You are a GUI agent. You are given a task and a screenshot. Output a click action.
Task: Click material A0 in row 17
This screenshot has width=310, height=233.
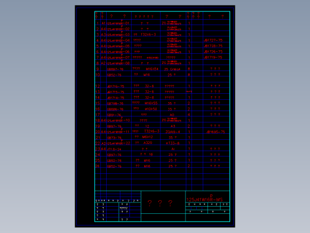(x=172, y=115)
